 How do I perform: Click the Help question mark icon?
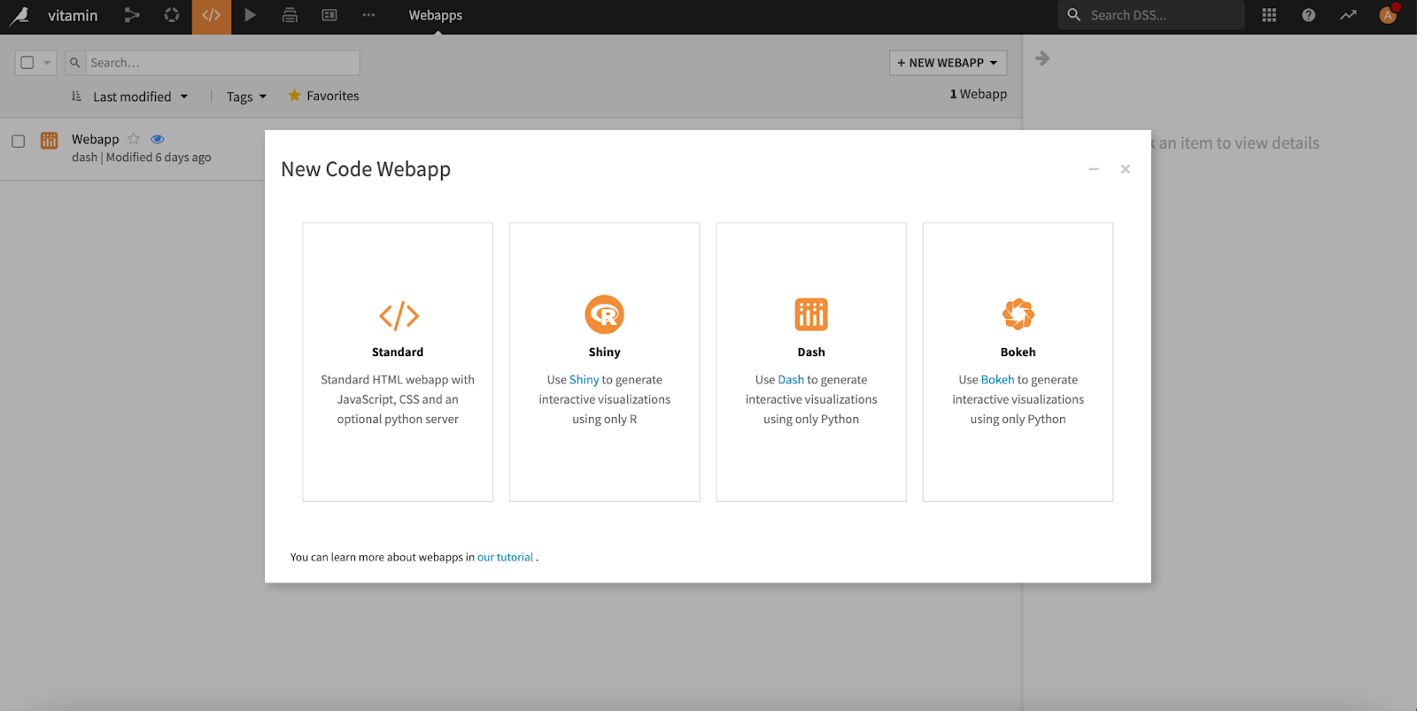click(1308, 15)
